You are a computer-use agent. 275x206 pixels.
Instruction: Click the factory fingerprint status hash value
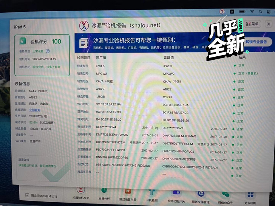click(x=123, y=165)
